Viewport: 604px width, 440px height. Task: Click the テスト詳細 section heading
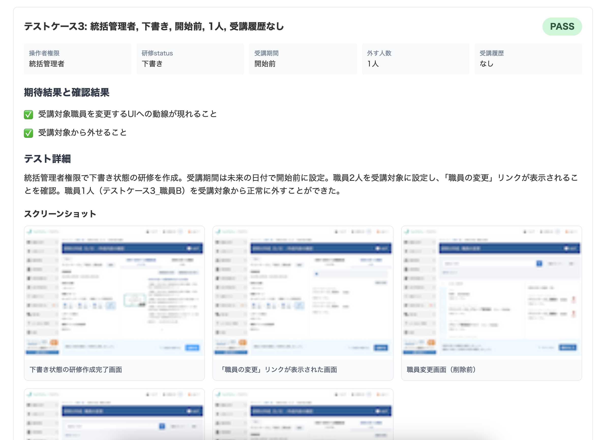point(47,158)
